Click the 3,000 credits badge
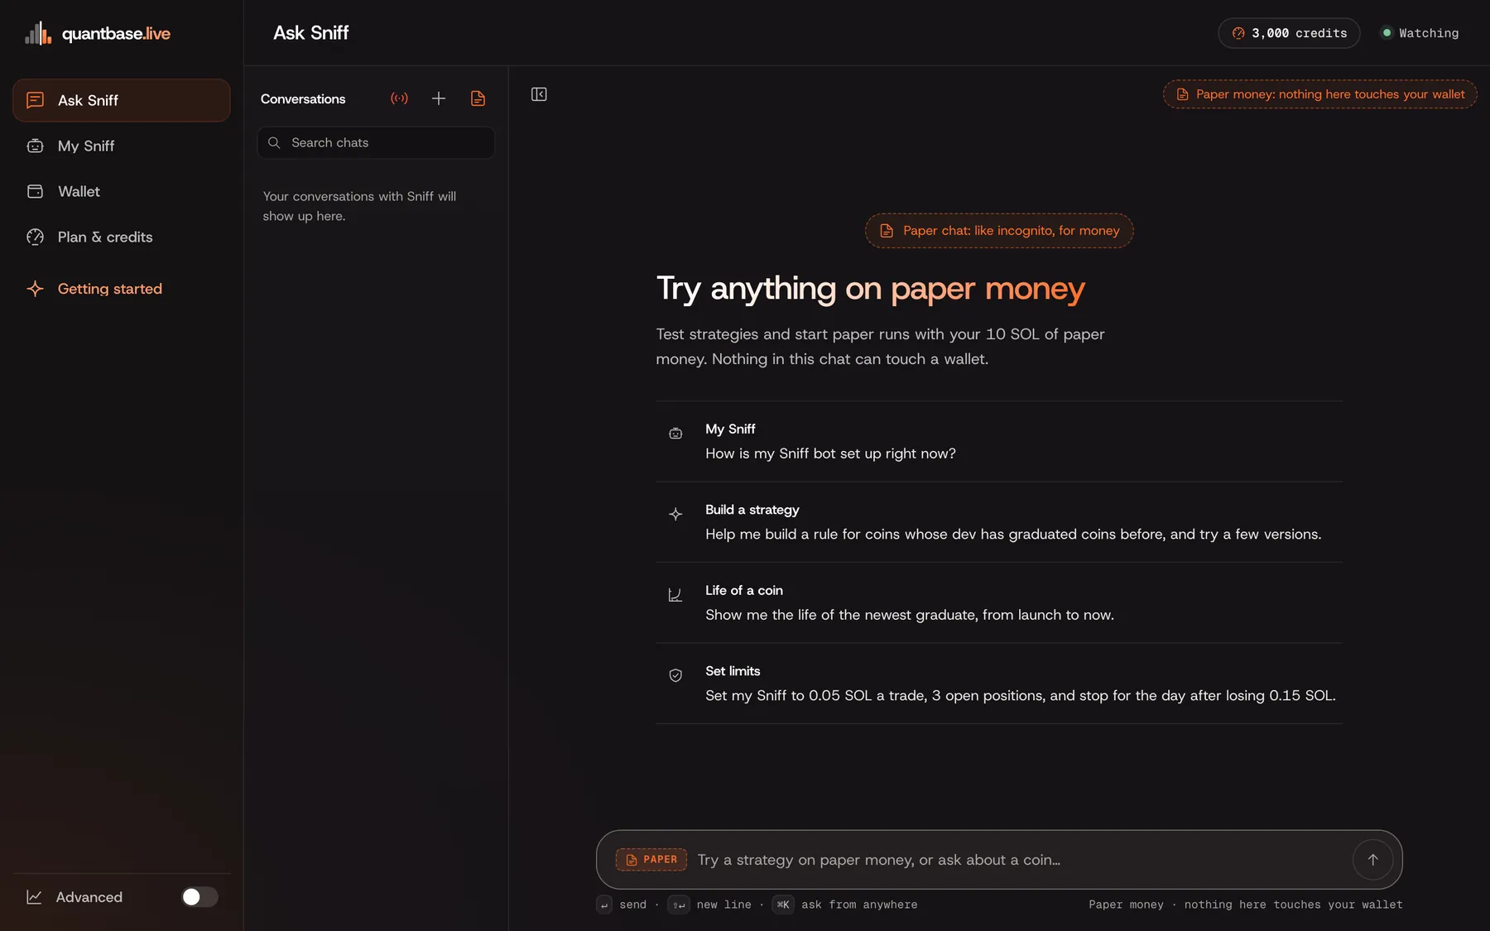This screenshot has height=931, width=1490. tap(1289, 33)
